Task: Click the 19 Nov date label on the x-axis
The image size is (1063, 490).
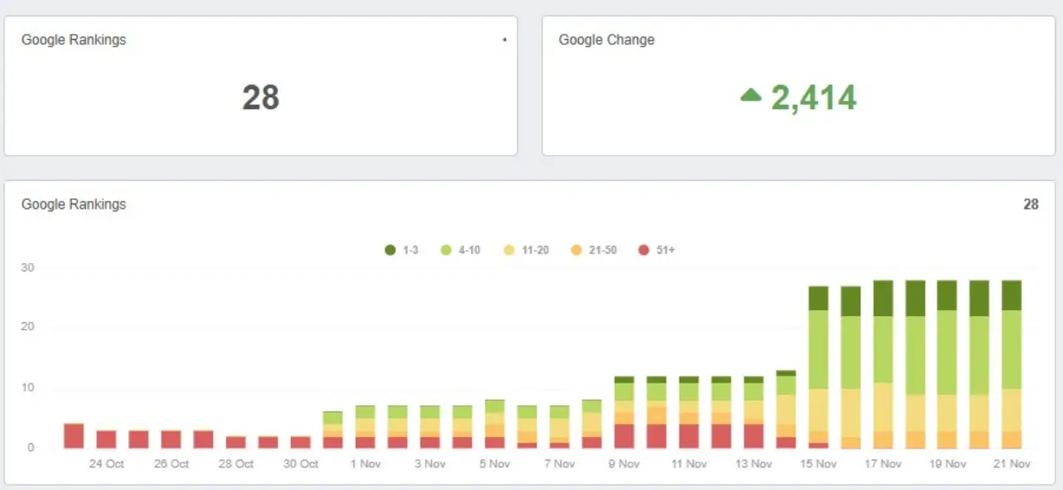Action: pyautogui.click(x=948, y=464)
